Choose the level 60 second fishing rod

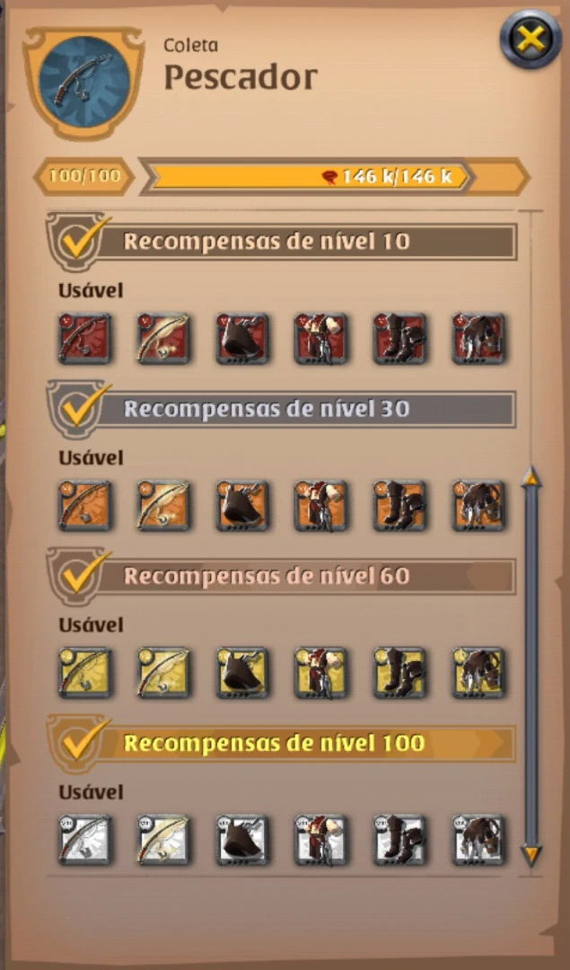click(x=163, y=673)
